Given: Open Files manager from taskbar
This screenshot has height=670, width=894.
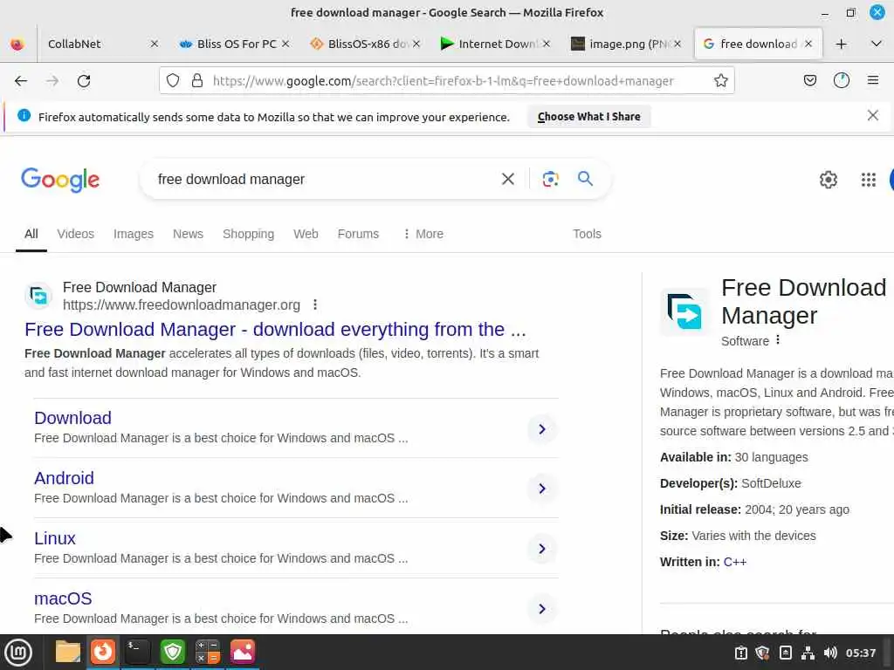Looking at the screenshot, I should point(67,652).
